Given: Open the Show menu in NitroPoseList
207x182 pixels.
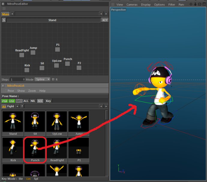Looking at the screenshot, I should coord(21,91).
